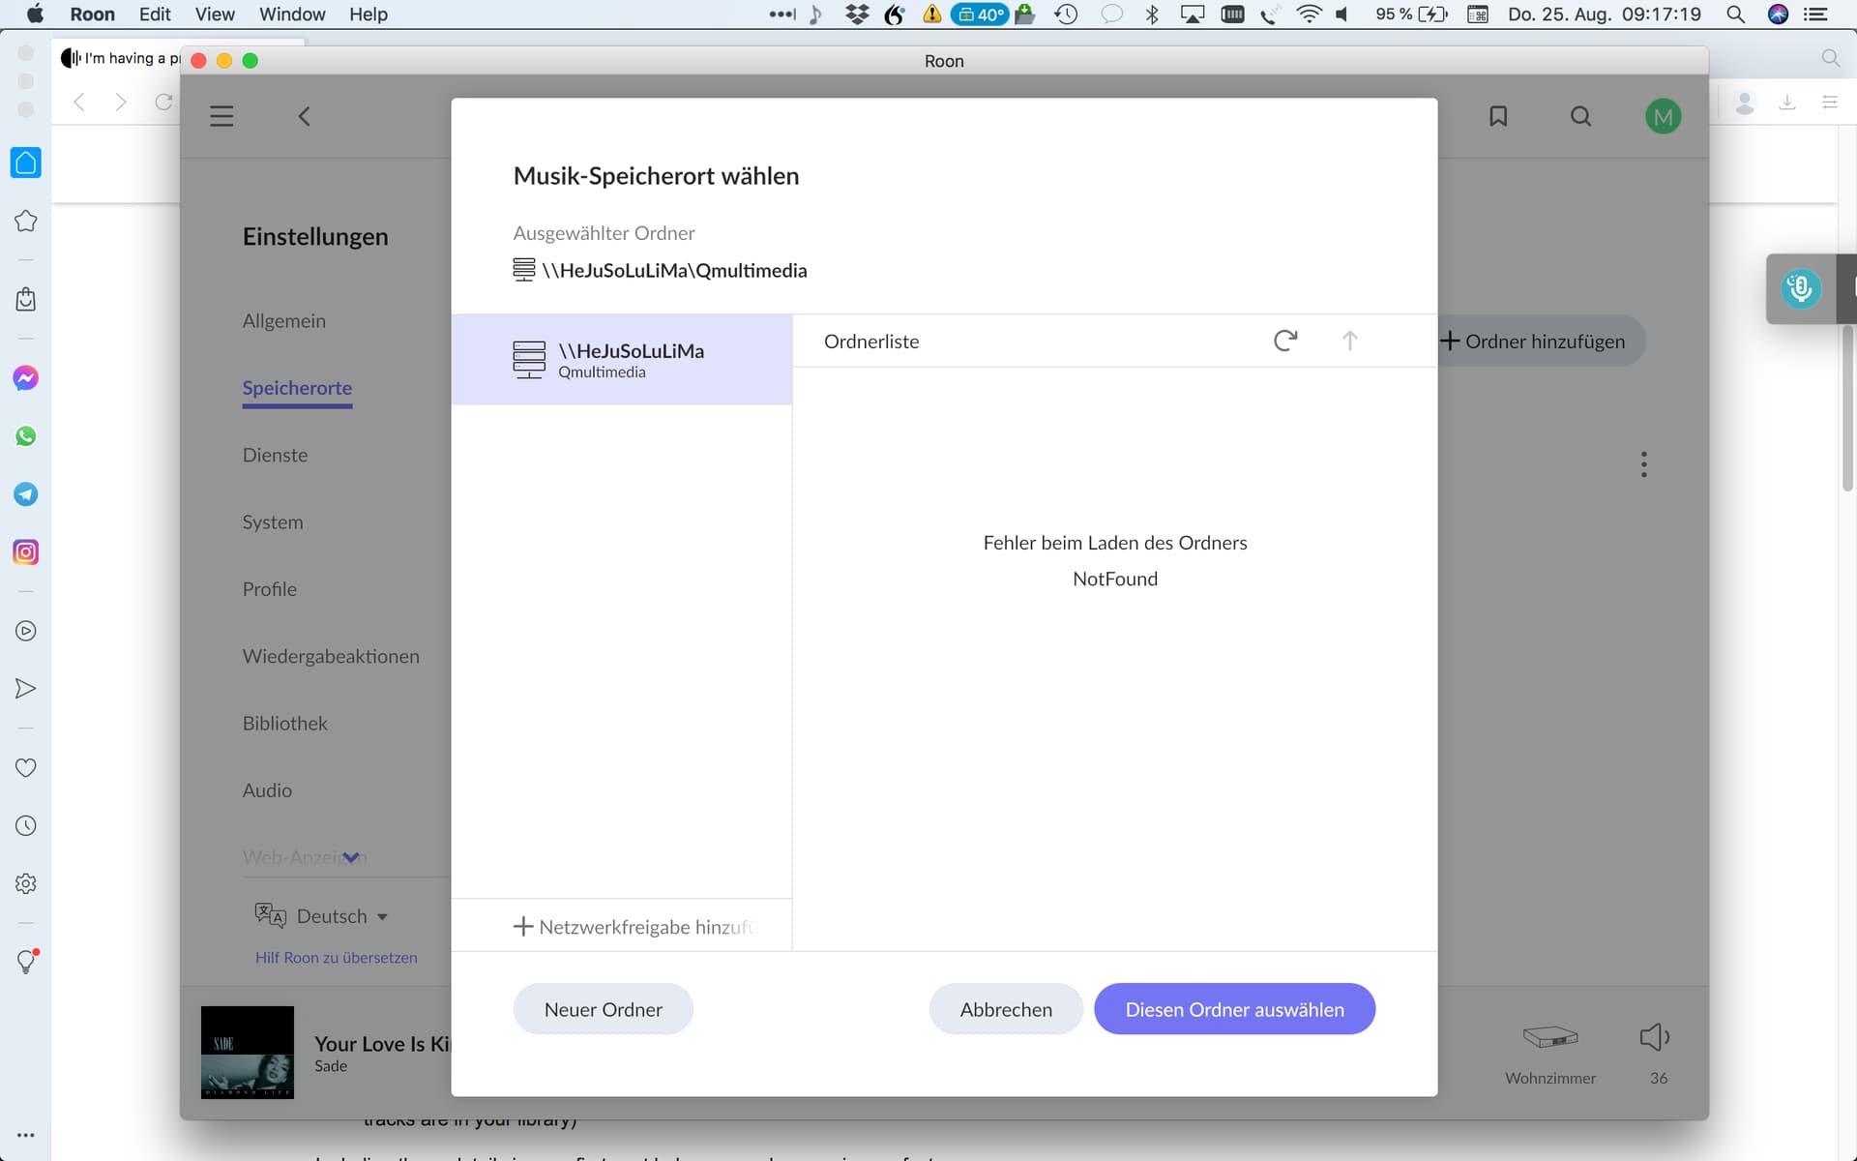Refresh the Ordnerliste folder list
The image size is (1857, 1161).
[1284, 341]
